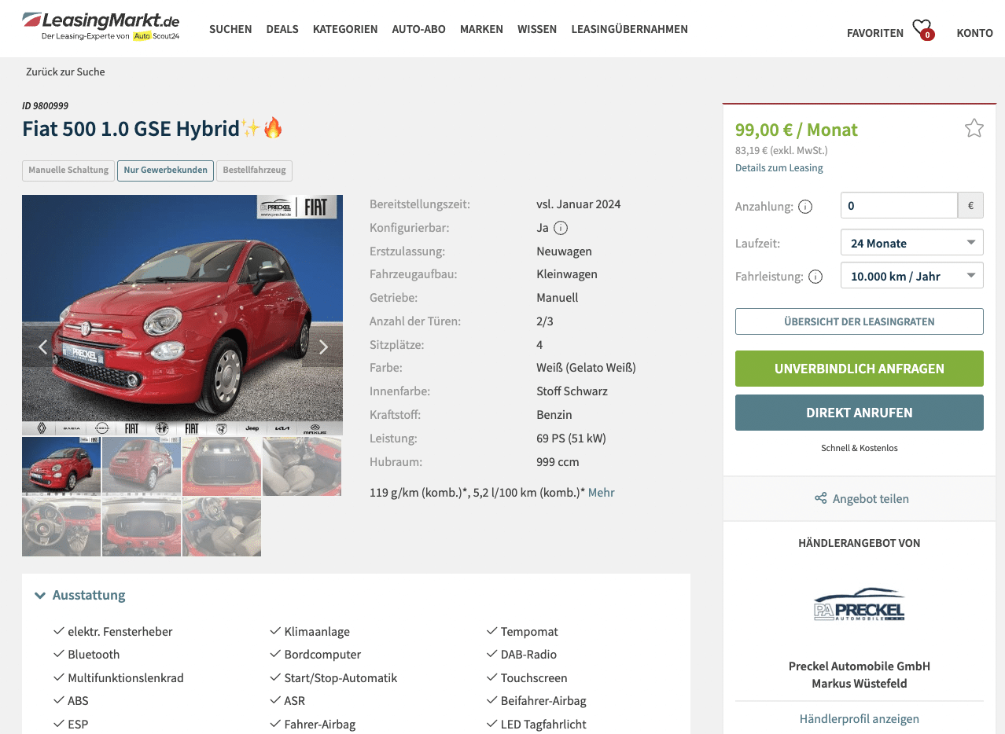Click the Weiß (Gelato Weiß) color value

pyautogui.click(x=586, y=368)
